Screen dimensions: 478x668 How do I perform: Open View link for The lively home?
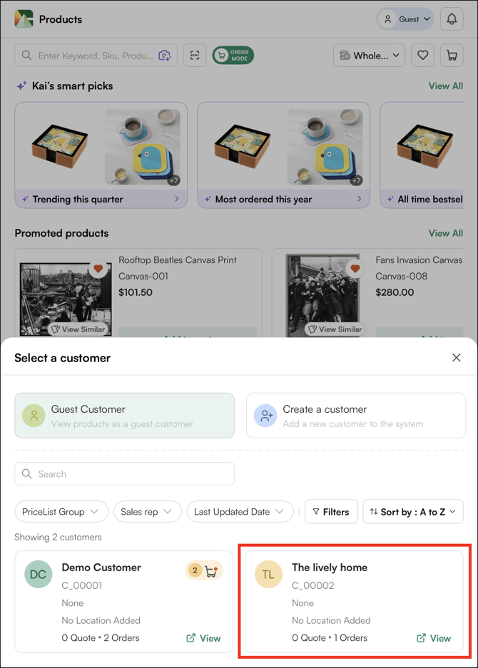pyautogui.click(x=434, y=638)
